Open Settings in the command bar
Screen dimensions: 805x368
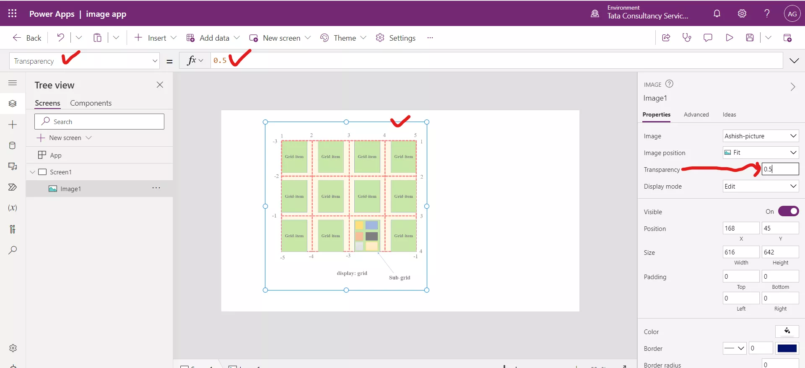click(395, 38)
